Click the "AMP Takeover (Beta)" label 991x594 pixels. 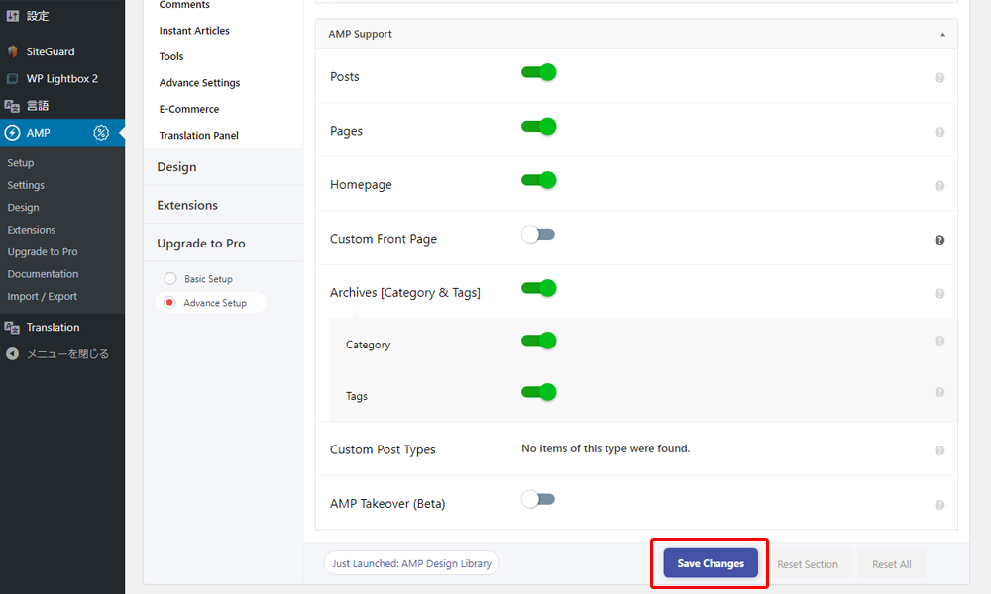click(x=387, y=504)
